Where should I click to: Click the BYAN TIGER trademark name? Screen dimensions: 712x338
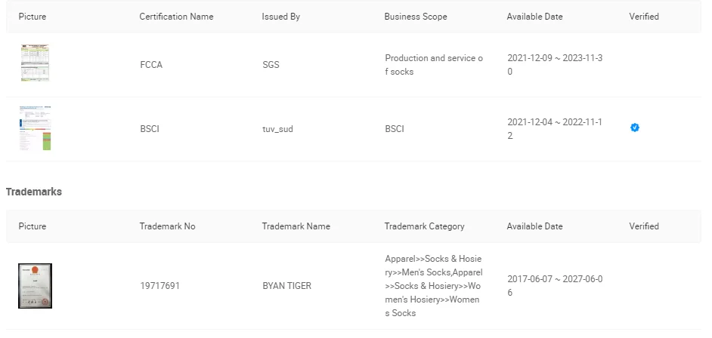tap(286, 287)
